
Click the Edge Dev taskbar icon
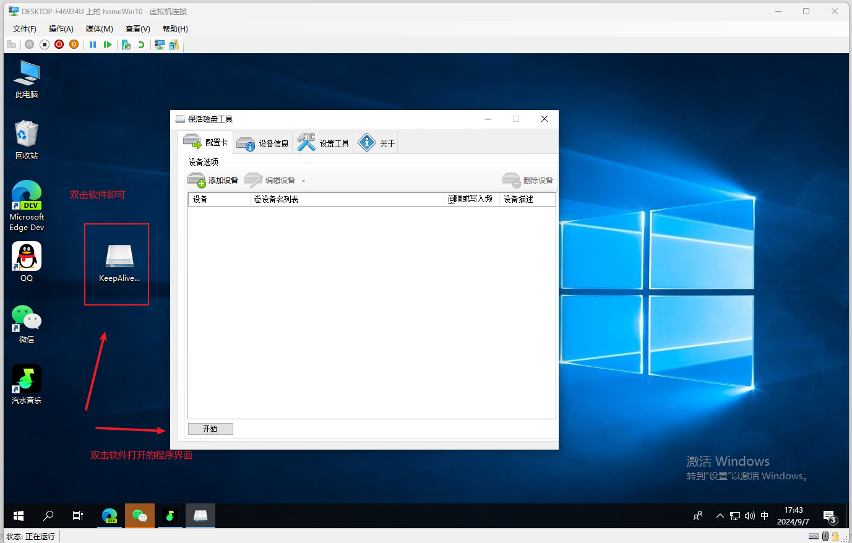pyautogui.click(x=110, y=516)
